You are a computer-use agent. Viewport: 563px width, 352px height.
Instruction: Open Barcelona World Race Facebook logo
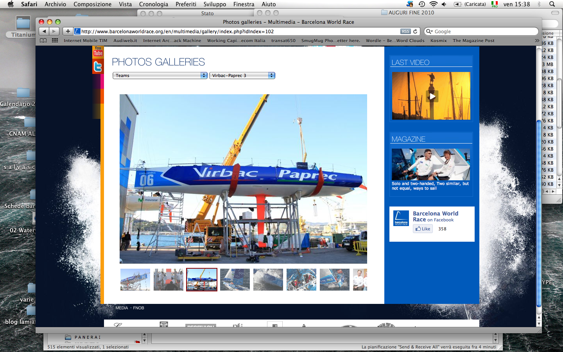tap(401, 218)
